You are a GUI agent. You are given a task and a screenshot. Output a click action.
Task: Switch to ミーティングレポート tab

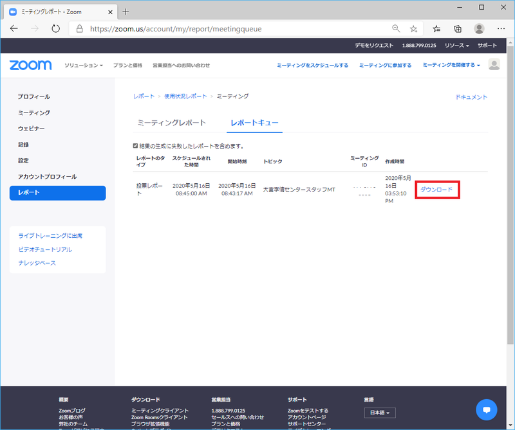tap(171, 123)
